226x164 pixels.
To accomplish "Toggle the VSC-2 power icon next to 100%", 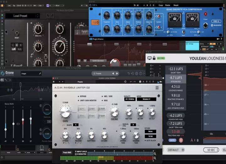I will [90, 5].
